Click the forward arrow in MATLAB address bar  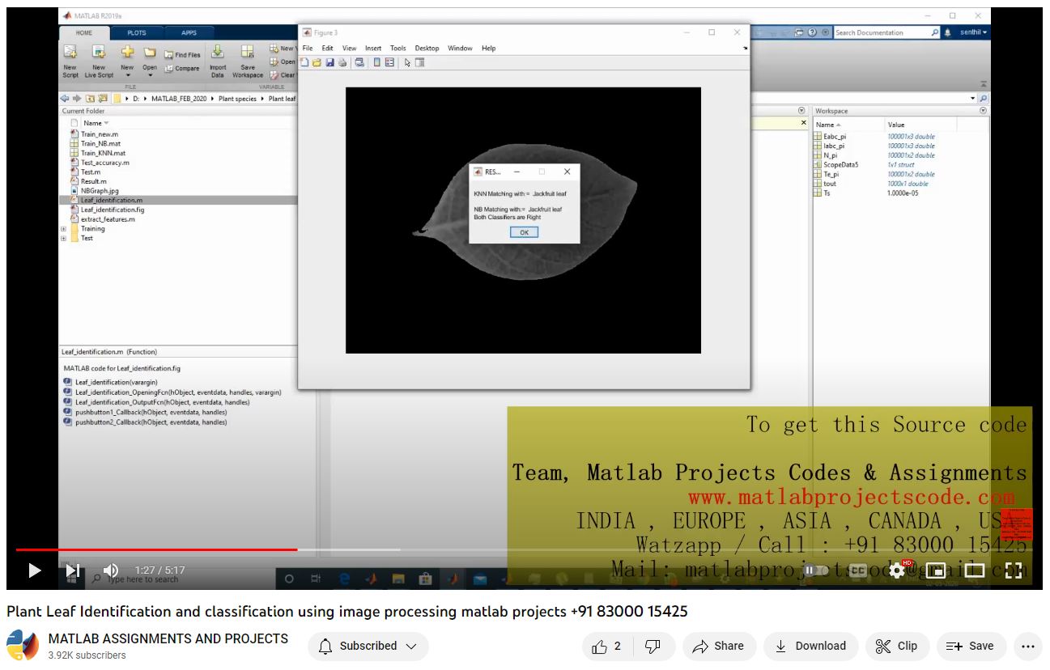(x=77, y=99)
